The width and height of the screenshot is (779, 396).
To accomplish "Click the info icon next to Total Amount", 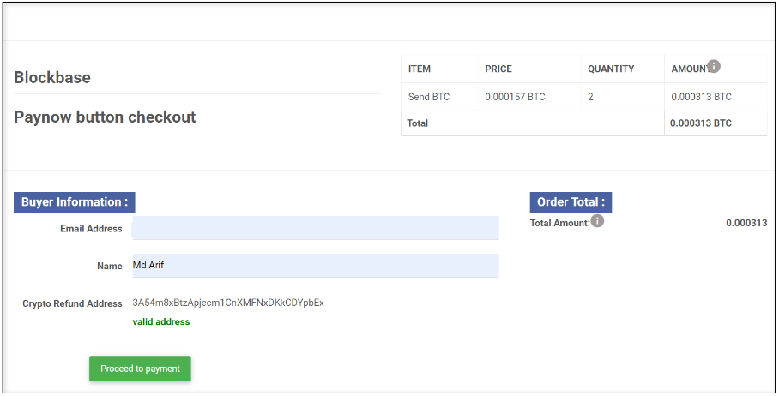I will coord(598,221).
